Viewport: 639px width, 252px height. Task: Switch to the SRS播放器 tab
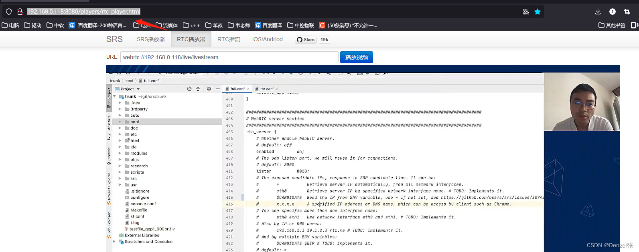[x=151, y=39]
